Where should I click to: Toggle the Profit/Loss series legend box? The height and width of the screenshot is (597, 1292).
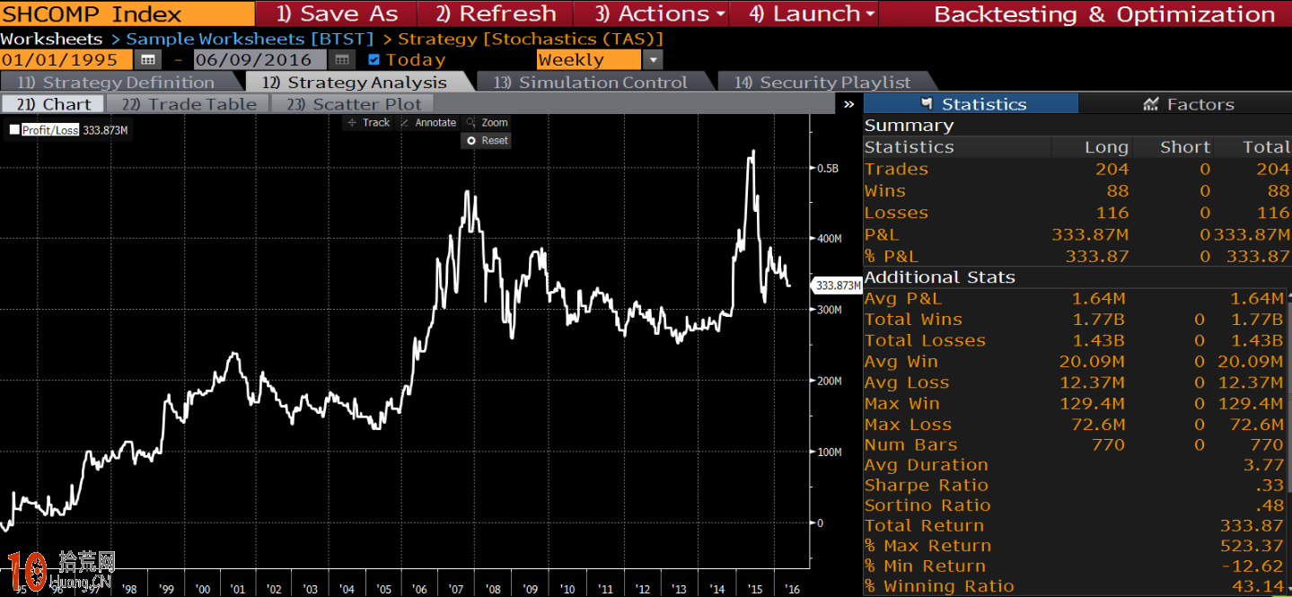(x=14, y=130)
